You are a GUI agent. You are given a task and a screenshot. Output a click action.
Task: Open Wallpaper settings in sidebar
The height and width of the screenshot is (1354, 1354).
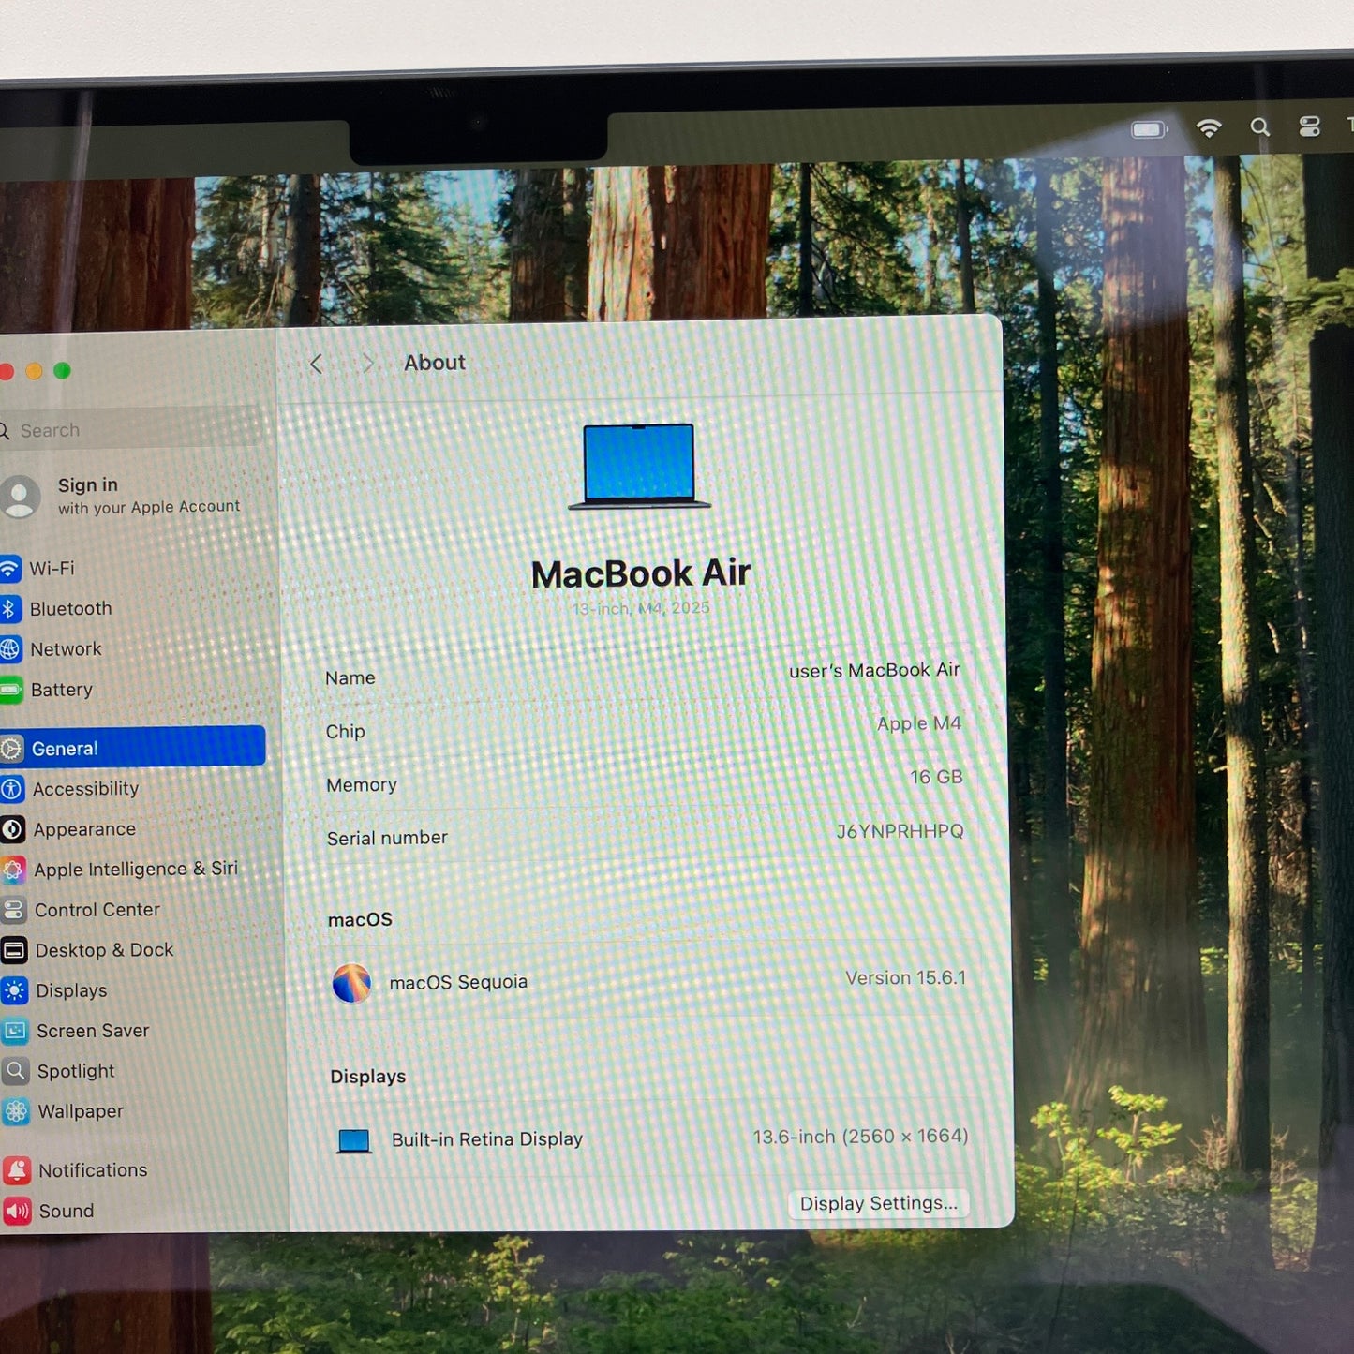click(81, 1111)
